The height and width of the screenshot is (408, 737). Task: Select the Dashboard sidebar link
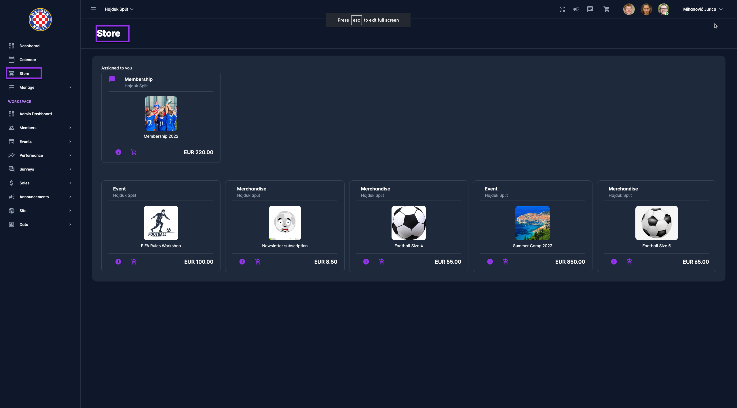29,46
